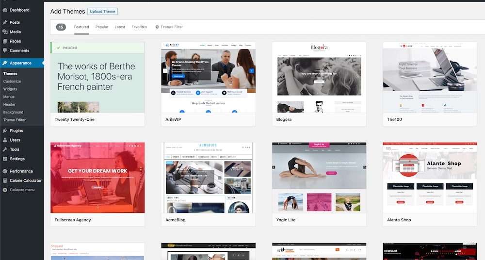
Task: Select the Alante Shop theme thumbnail
Action: pos(430,178)
